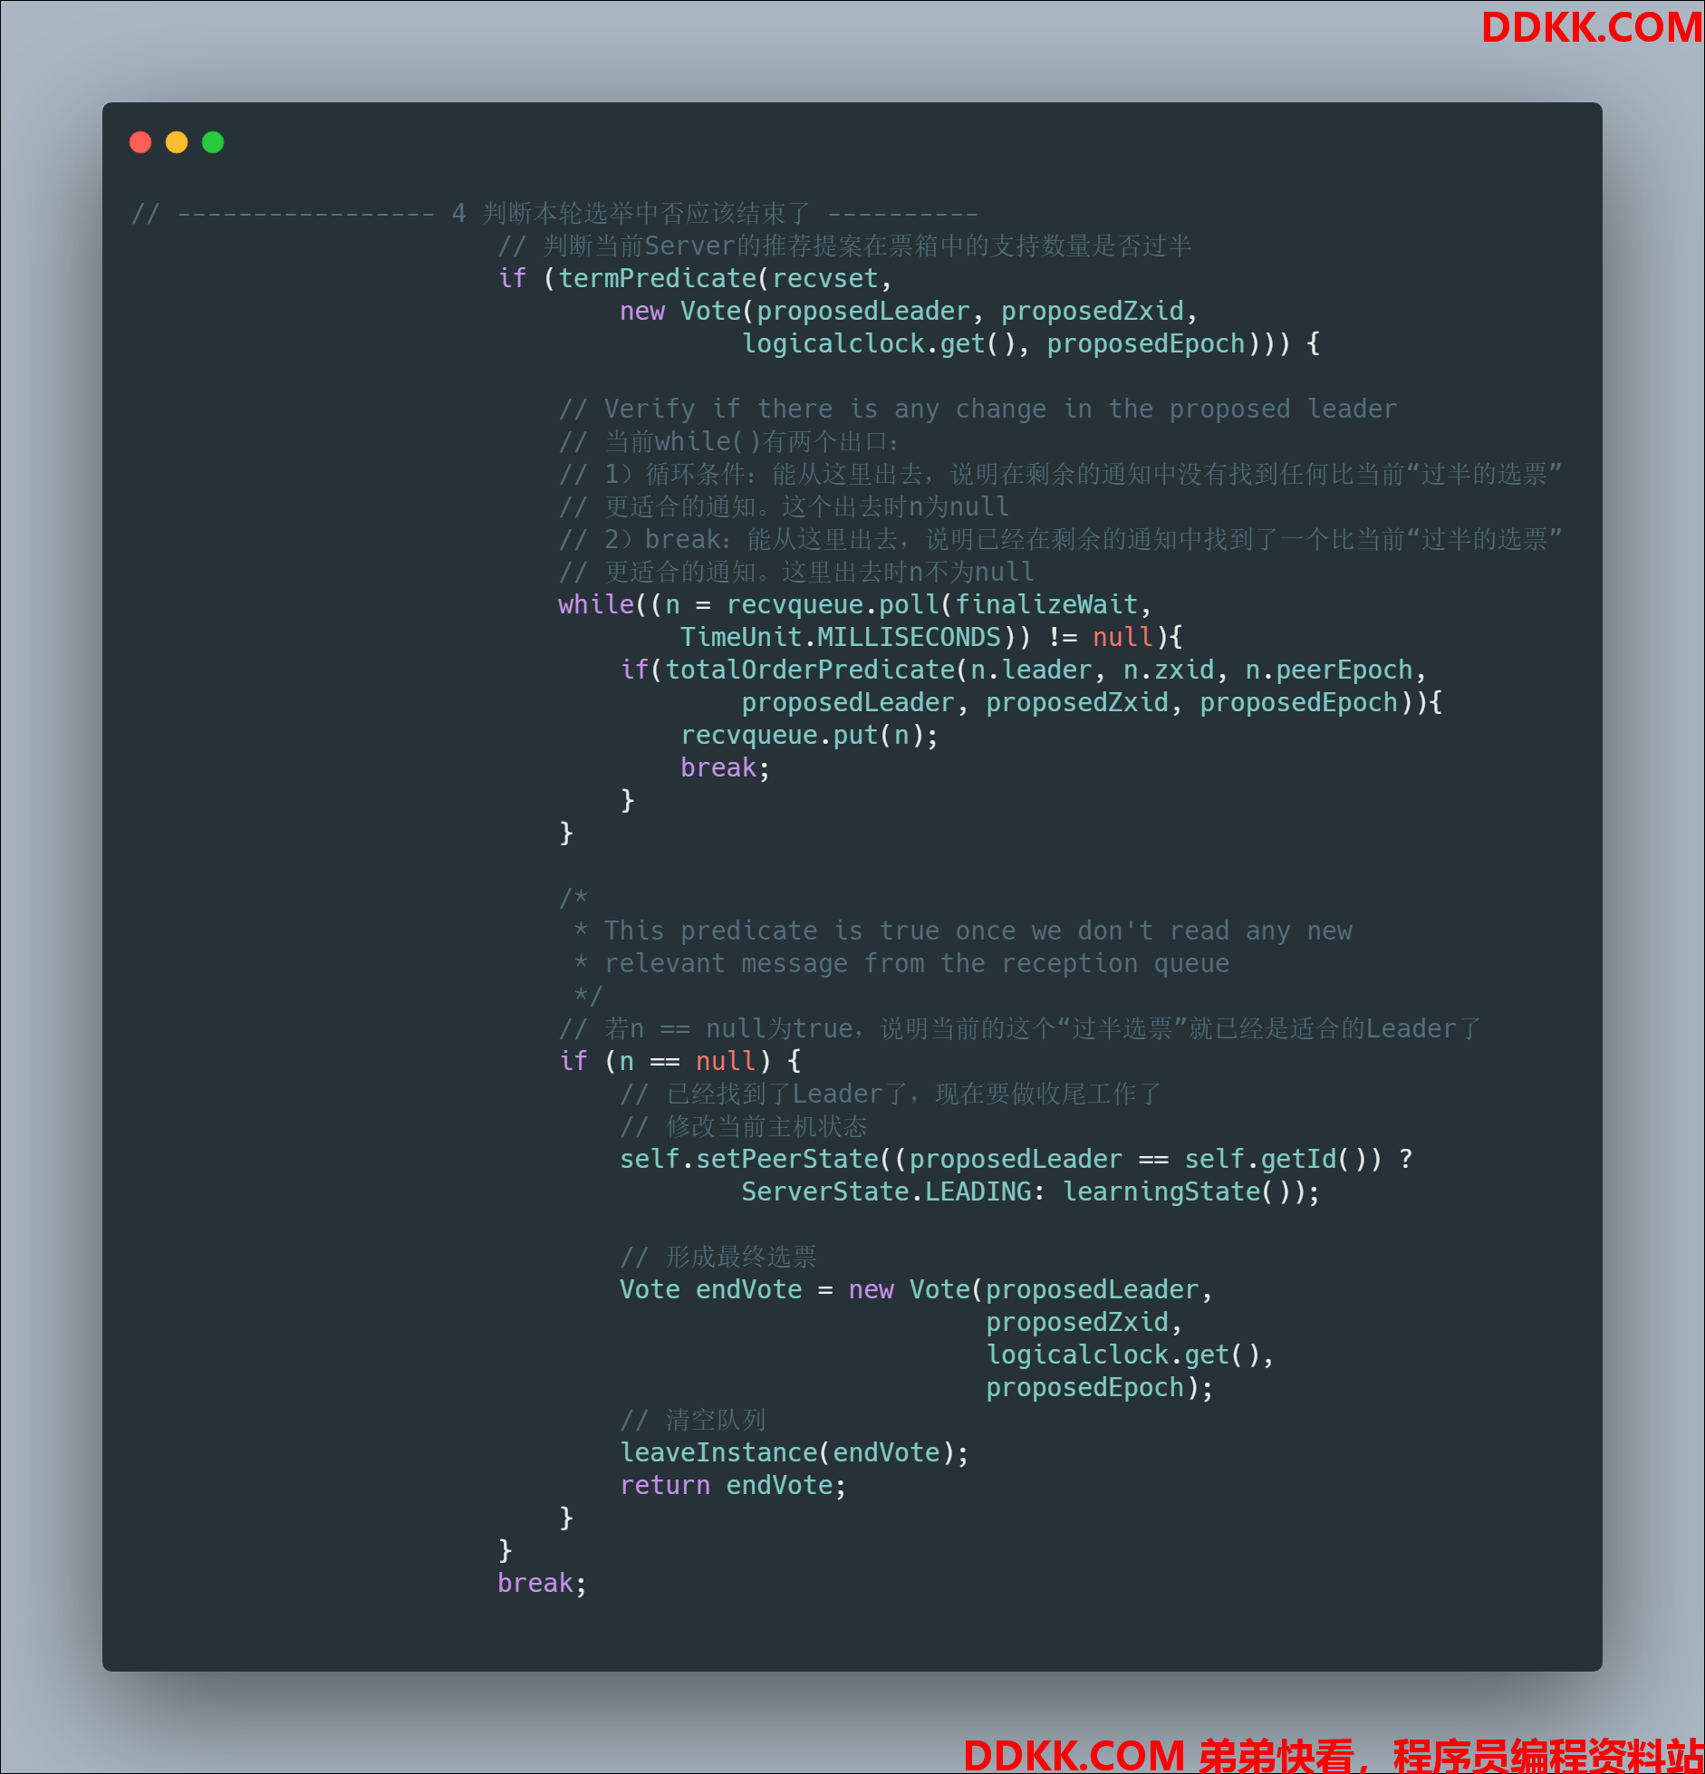This screenshot has height=1774, width=1705.
Task: Click the 'Vote endVote = new Vote' line
Action: pos(916,1289)
